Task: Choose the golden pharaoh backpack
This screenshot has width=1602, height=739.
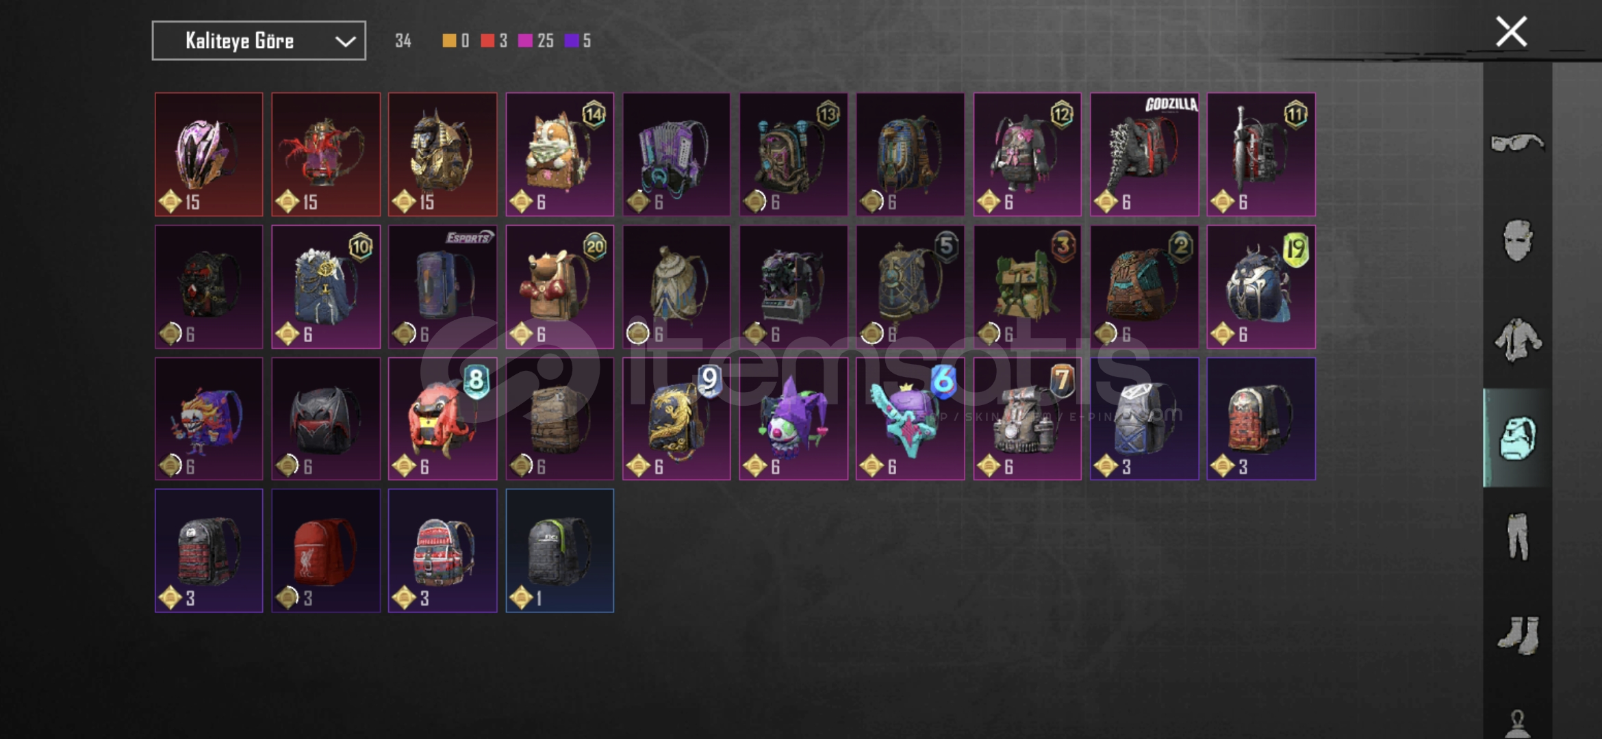Action: coord(442,155)
